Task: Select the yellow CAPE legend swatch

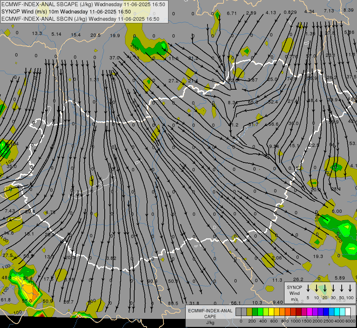Action: tap(271, 312)
